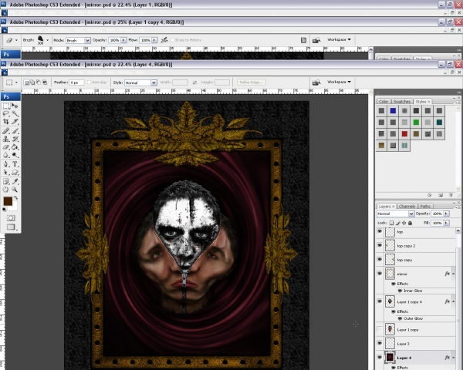
Task: Select the Lasso tool
Action: pyautogui.click(x=6, y=113)
